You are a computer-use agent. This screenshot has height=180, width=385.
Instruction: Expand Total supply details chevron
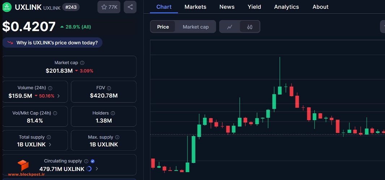click(x=50, y=144)
